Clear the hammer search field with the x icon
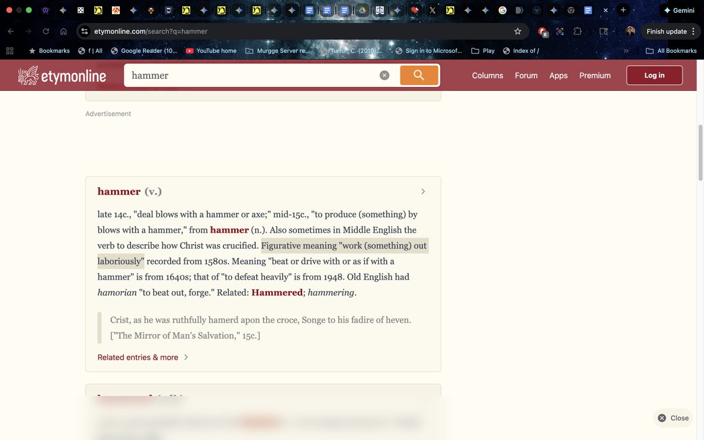Screen dimensions: 704x440 pyautogui.click(x=384, y=75)
